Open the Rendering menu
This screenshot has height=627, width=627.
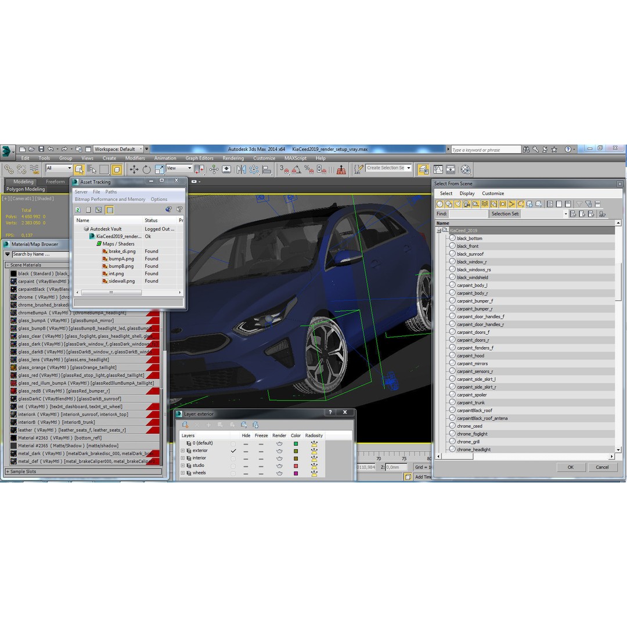[x=233, y=158]
